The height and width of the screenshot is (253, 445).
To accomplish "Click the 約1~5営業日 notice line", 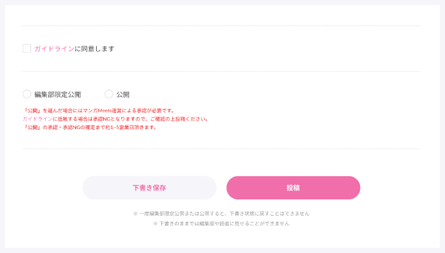I will [x=90, y=128].
